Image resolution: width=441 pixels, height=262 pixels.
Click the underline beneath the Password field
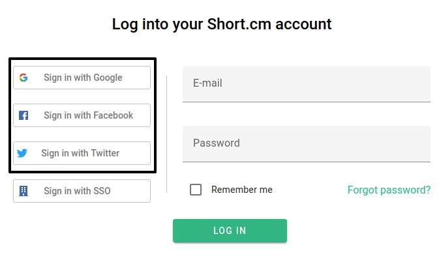click(307, 162)
